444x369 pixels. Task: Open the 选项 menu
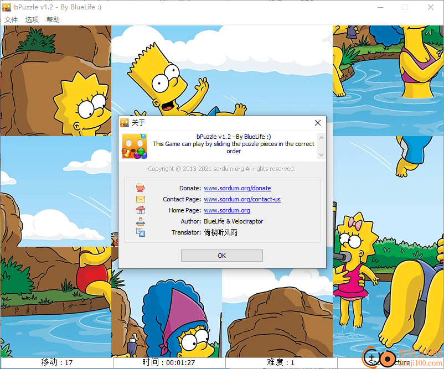coord(32,19)
